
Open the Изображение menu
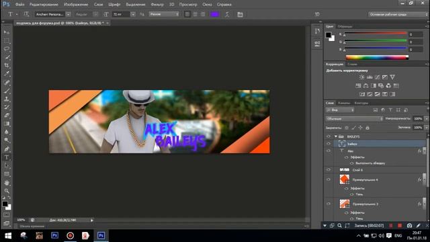click(76, 5)
